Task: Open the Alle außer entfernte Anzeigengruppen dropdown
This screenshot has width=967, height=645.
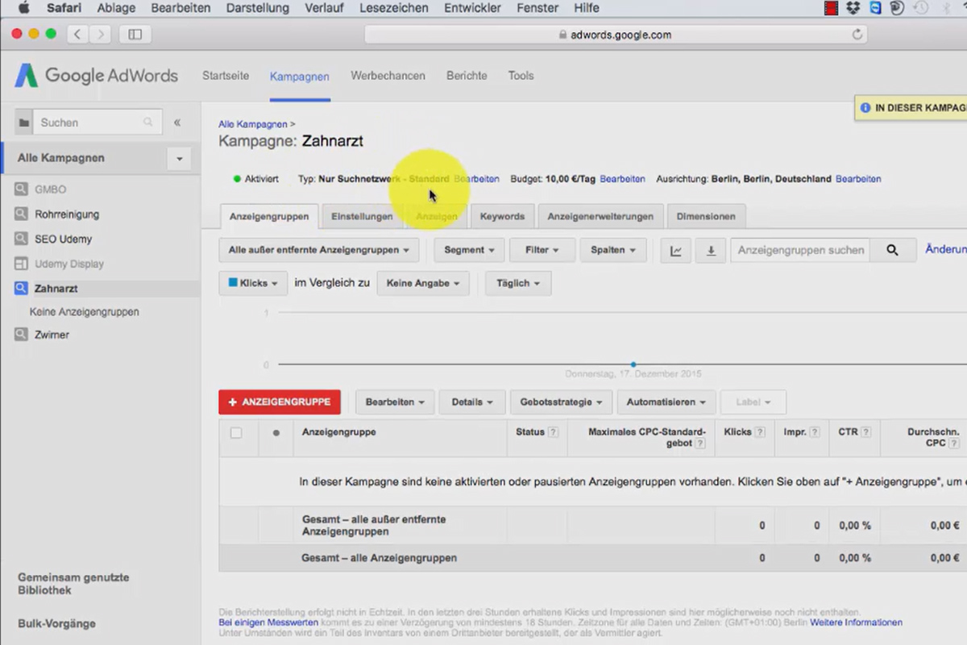Action: pos(319,251)
